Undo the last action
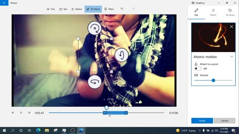This screenshot has height=134, width=239. tap(122, 9)
